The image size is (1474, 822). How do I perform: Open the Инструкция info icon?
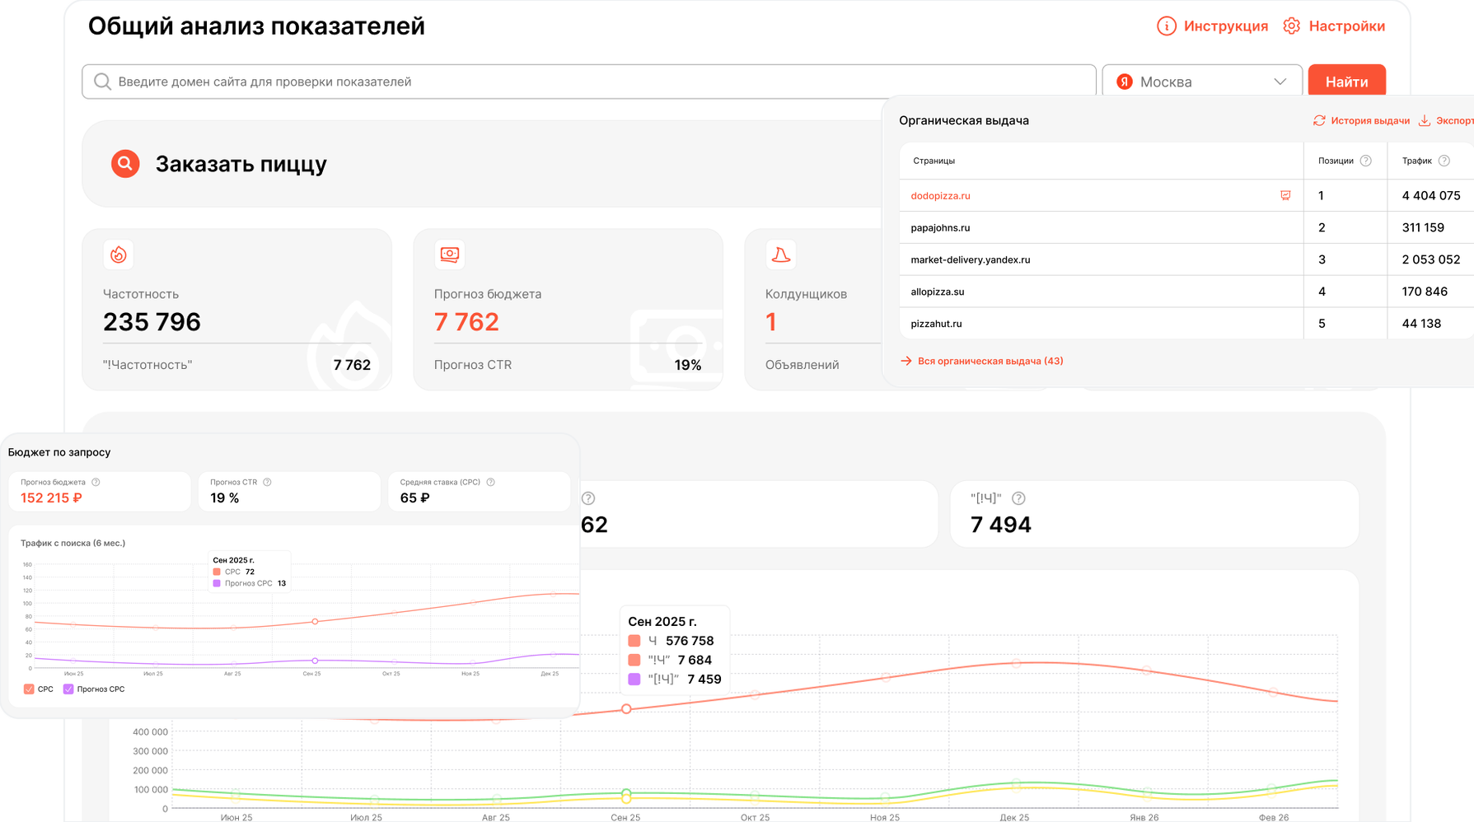[x=1167, y=26]
